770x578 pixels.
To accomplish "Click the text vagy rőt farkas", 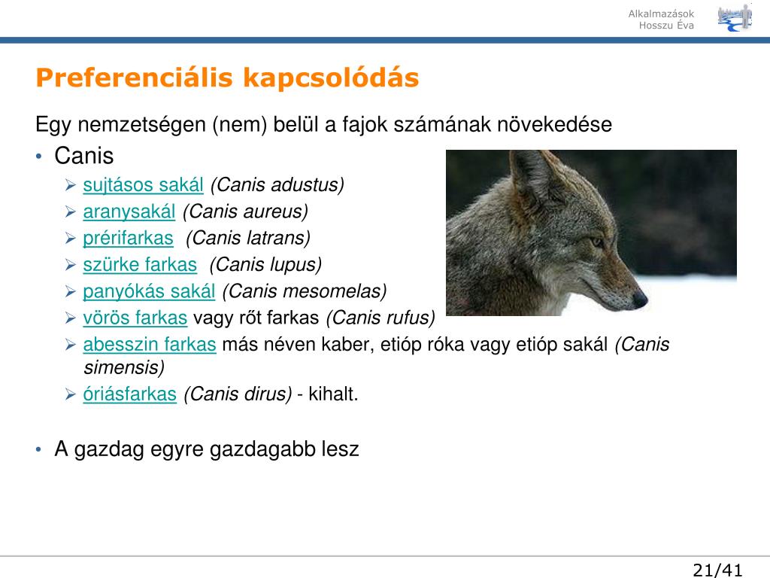I will [x=256, y=318].
